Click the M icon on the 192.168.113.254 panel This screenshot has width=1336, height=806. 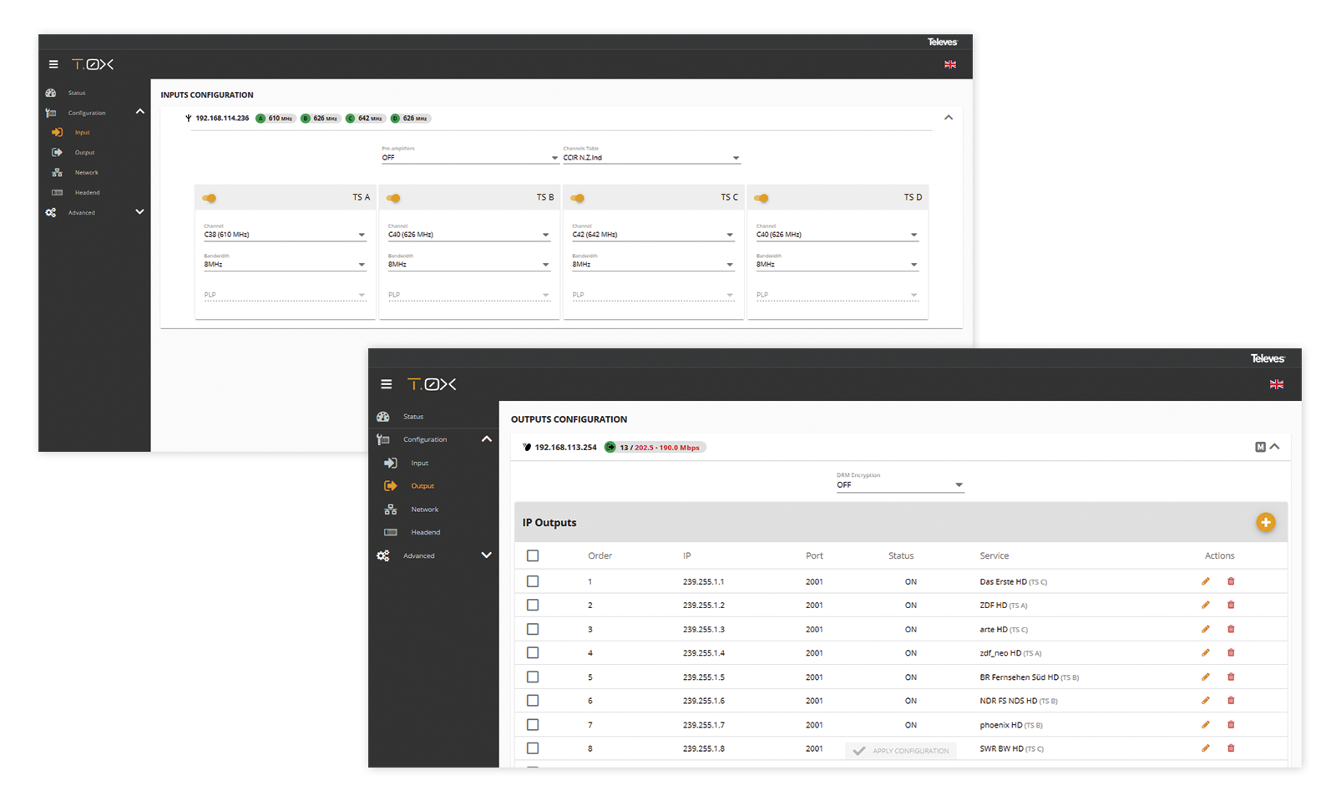(x=1260, y=447)
